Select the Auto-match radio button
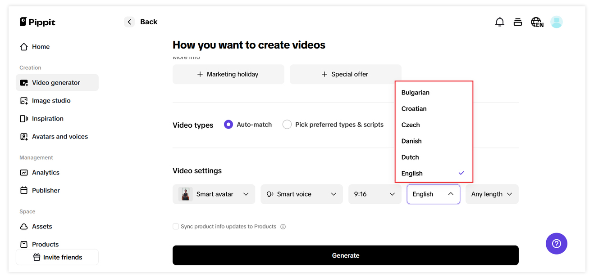This screenshot has height=277, width=594. pos(228,125)
